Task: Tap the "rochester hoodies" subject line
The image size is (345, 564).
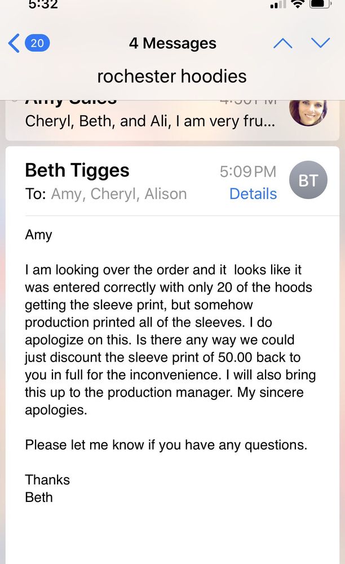Action: pos(172,76)
